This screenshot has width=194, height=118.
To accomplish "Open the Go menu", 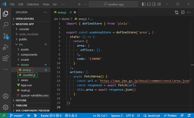I will [55, 4].
